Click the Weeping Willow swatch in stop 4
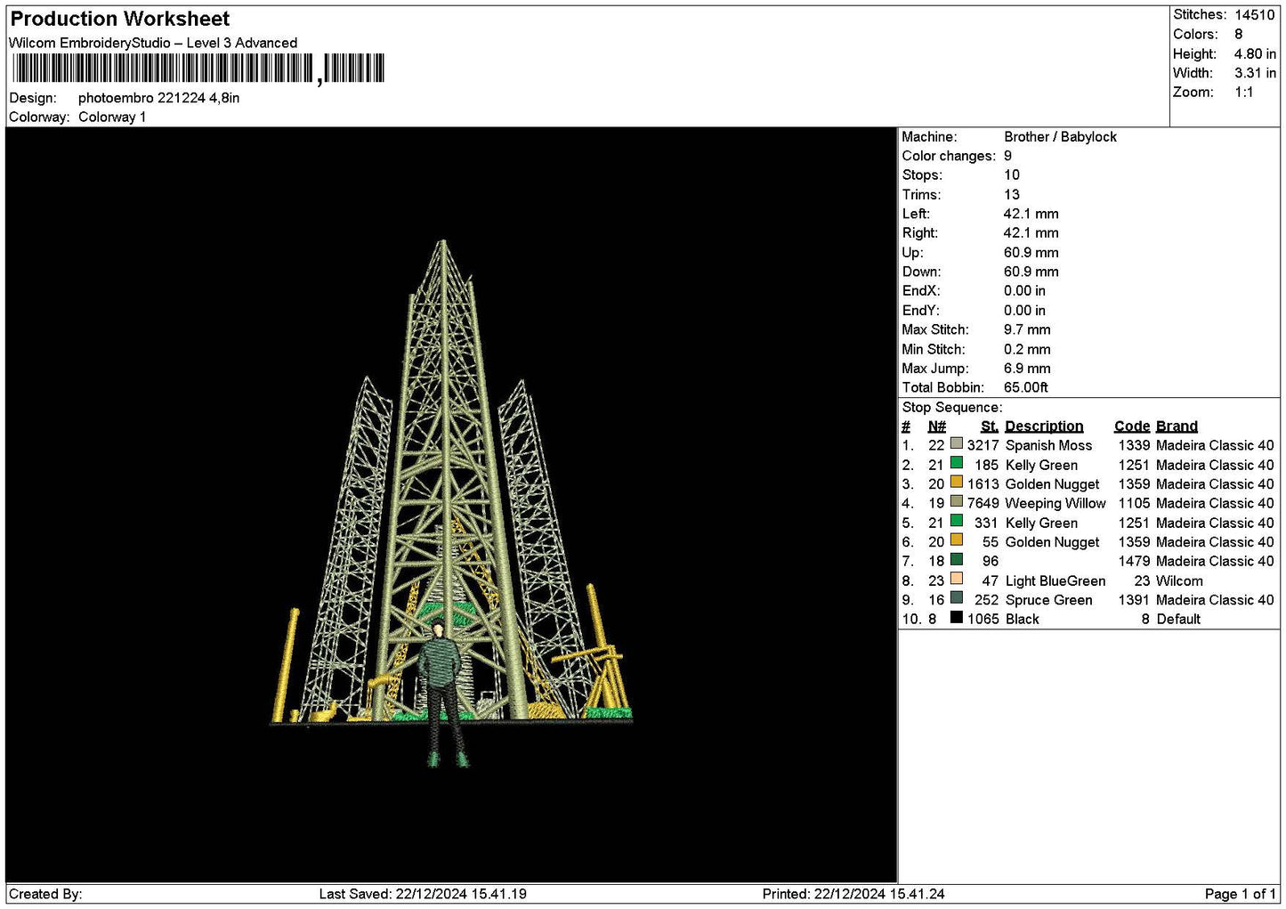Image resolution: width=1286 pixels, height=909 pixels. click(x=957, y=501)
